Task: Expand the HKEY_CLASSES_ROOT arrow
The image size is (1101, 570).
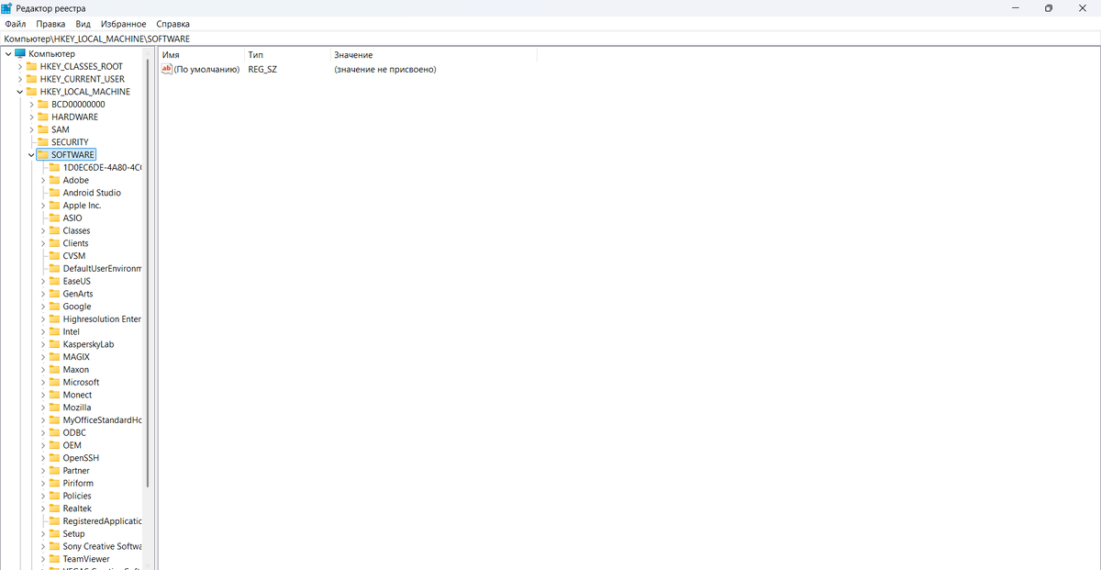Action: [x=19, y=67]
